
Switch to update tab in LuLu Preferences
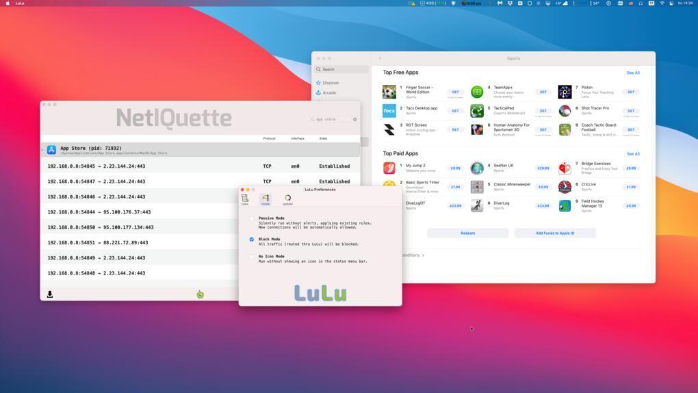tap(287, 199)
